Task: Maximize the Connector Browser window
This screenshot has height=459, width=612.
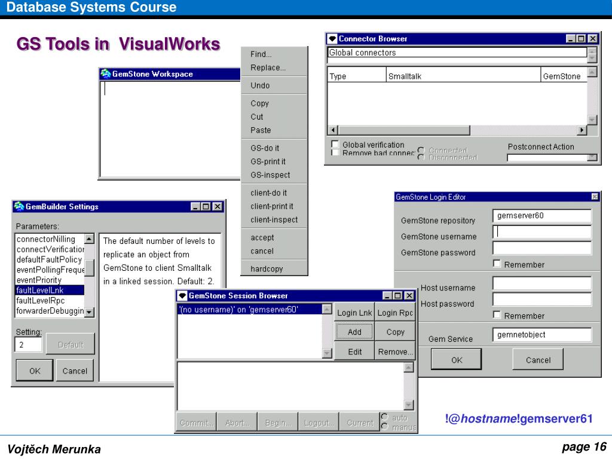Action: click(x=581, y=39)
